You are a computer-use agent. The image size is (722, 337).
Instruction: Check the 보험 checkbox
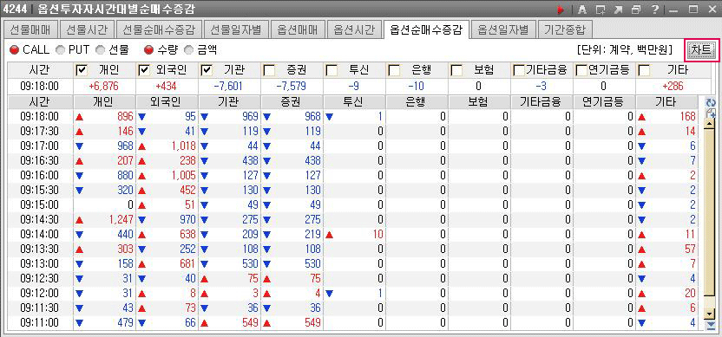coord(456,70)
